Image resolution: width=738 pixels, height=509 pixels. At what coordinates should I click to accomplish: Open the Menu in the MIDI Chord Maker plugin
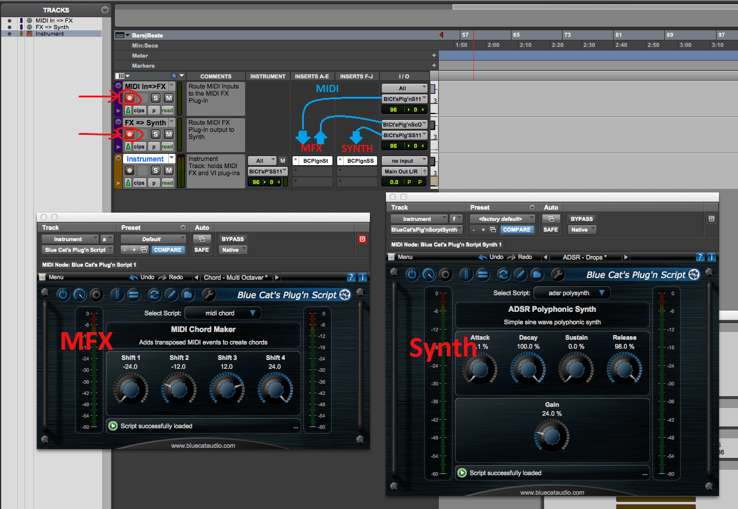coord(56,277)
